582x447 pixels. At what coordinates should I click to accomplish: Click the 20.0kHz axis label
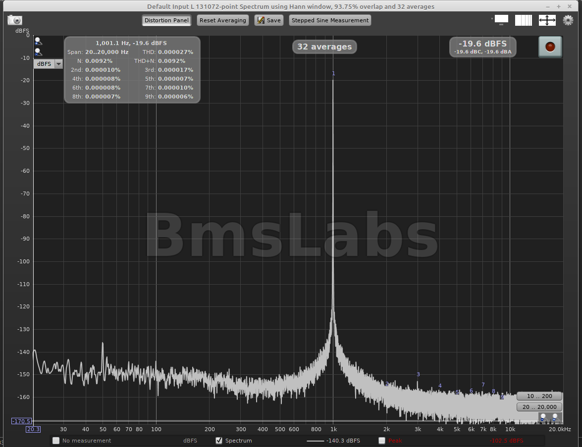[x=560, y=429]
